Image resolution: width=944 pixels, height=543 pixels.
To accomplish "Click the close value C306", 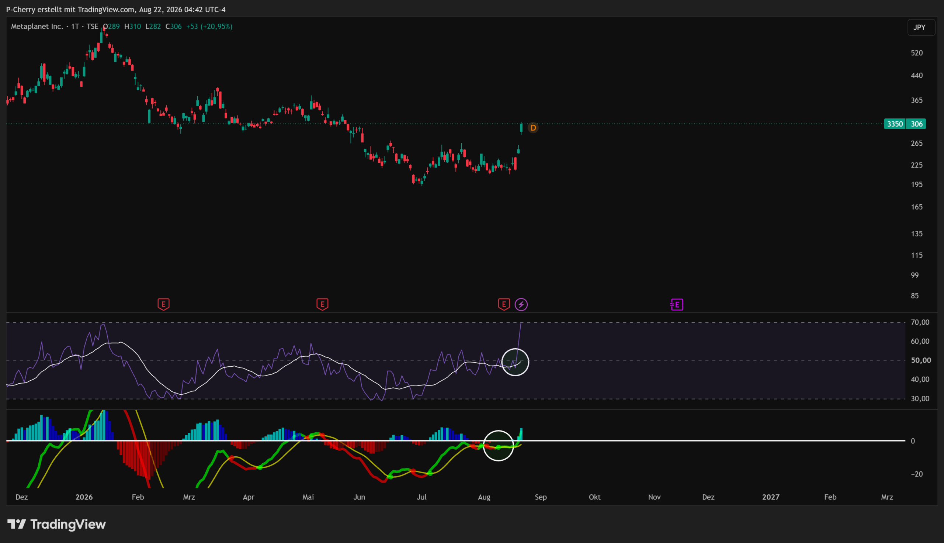I will (173, 27).
